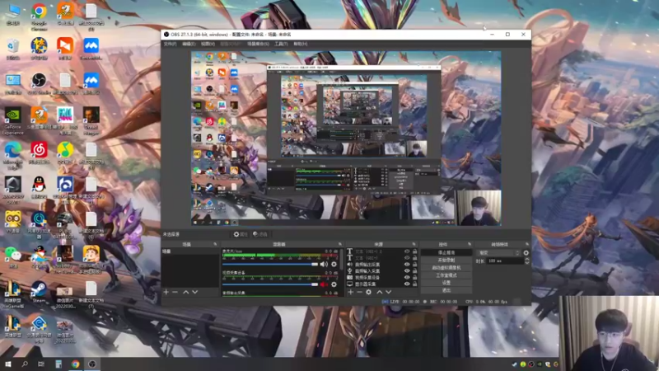
Task: Switch to Chrome from the taskbar
Action: 75,364
